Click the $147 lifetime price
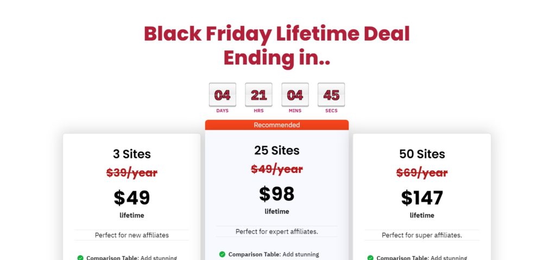 pyautogui.click(x=422, y=198)
